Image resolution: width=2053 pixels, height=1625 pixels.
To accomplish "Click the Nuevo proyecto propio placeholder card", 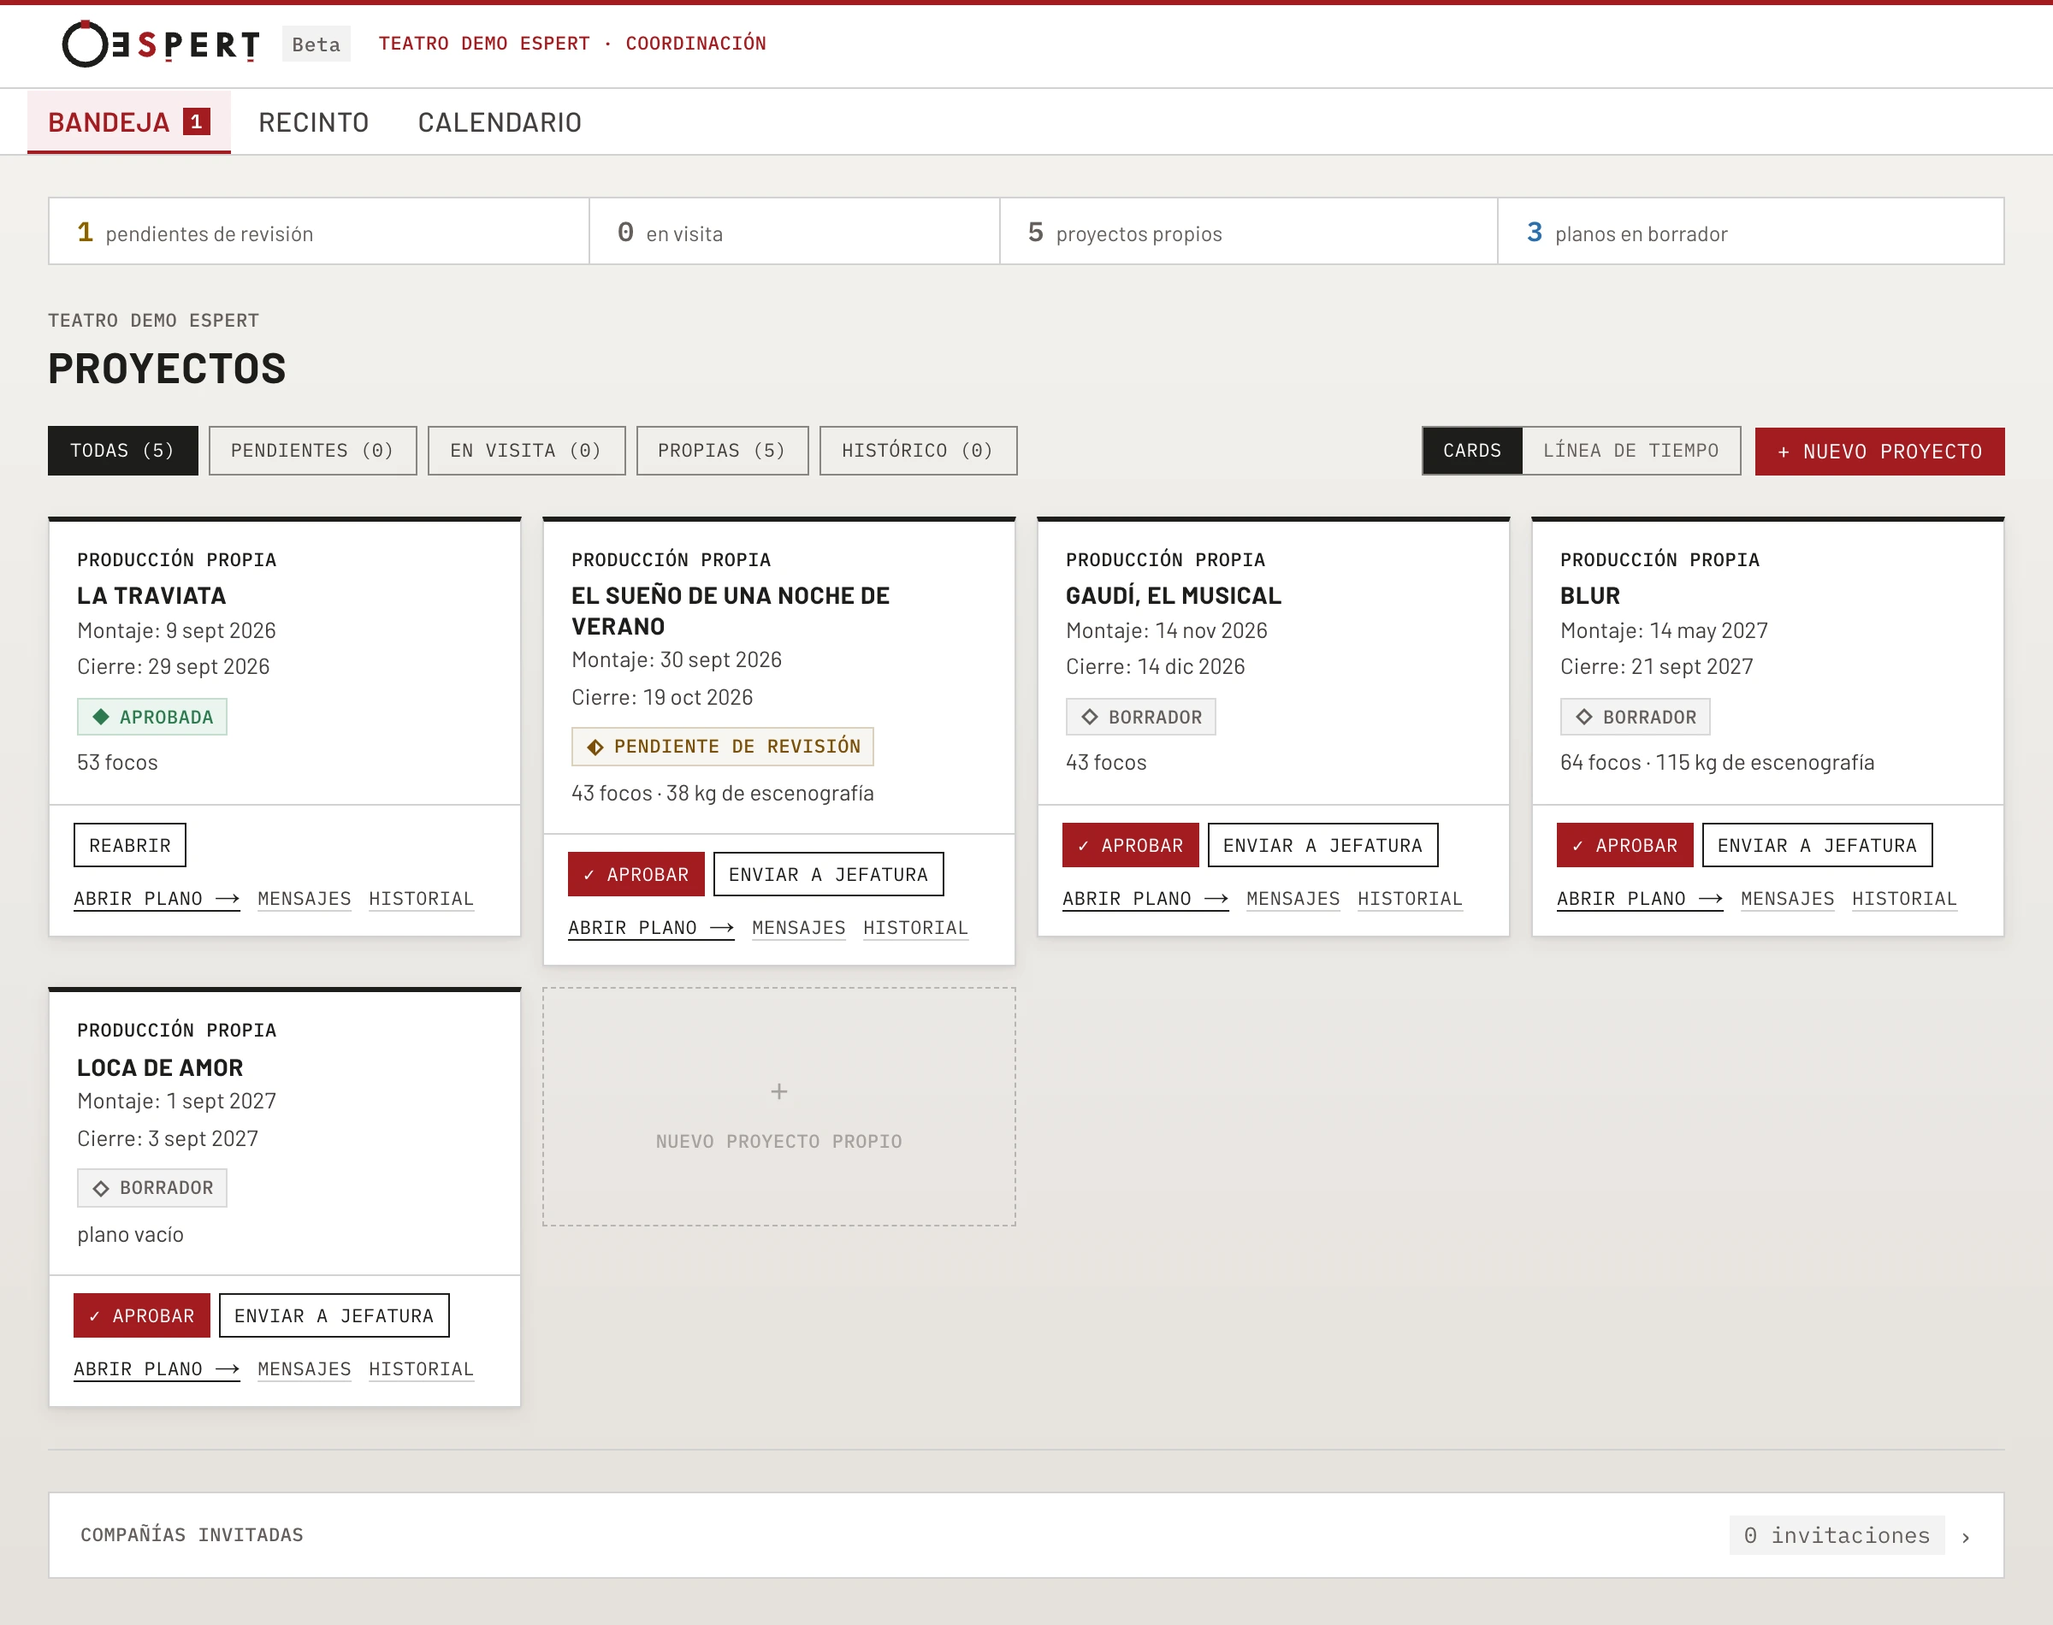I will (779, 1107).
